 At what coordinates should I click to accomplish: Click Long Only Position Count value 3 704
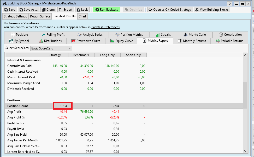pos(115,106)
